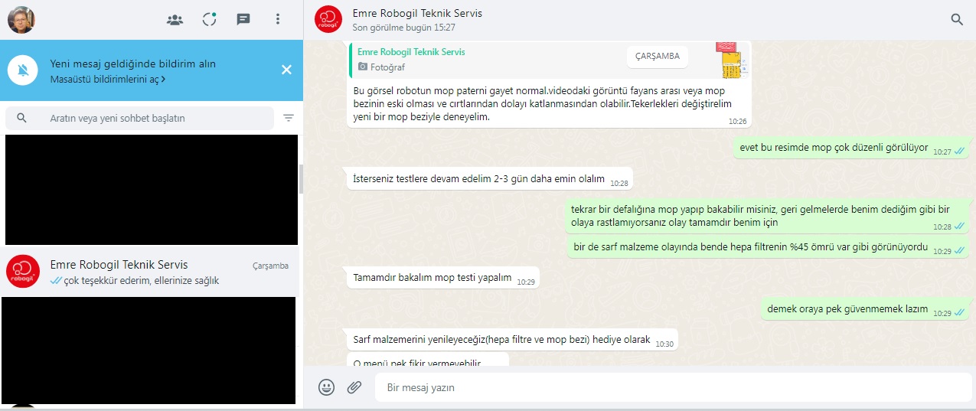Select the "Bu görsel robotun mop paterni" message
Image resolution: width=976 pixels, height=411 pixels.
click(x=549, y=84)
